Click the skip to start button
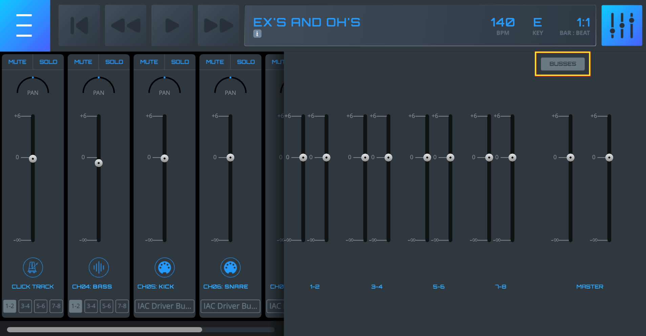The height and width of the screenshot is (336, 646). point(79,25)
